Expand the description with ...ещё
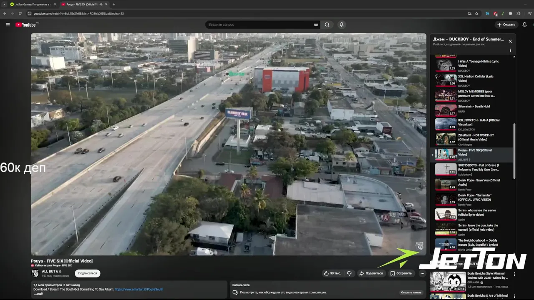 38,294
